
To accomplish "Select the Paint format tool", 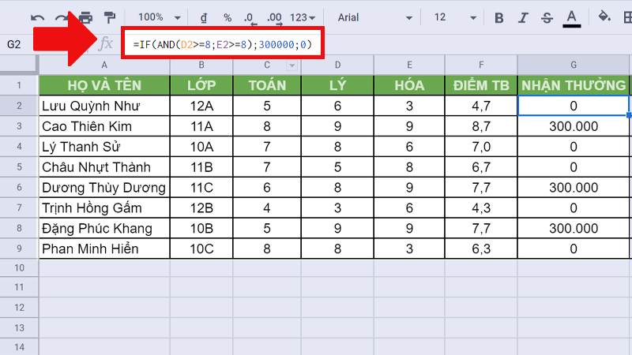I will [x=109, y=17].
